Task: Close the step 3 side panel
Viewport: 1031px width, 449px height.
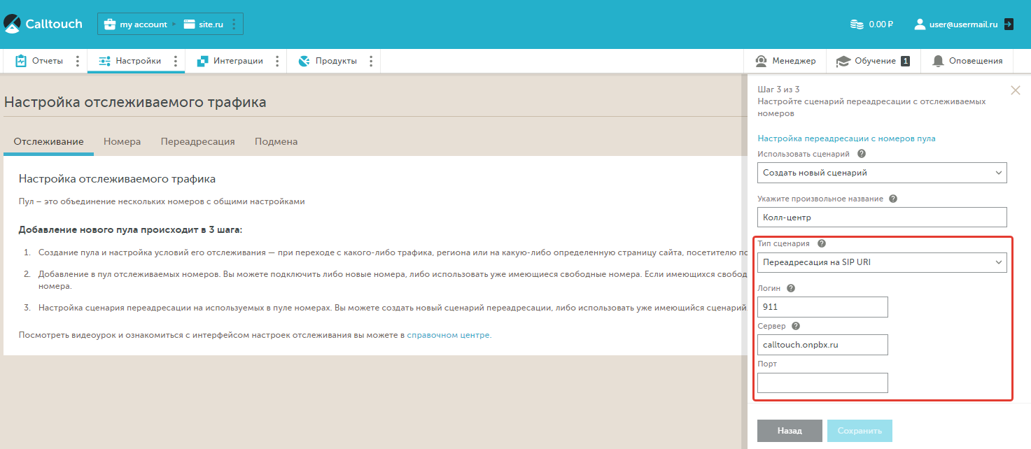Action: 1016,90
